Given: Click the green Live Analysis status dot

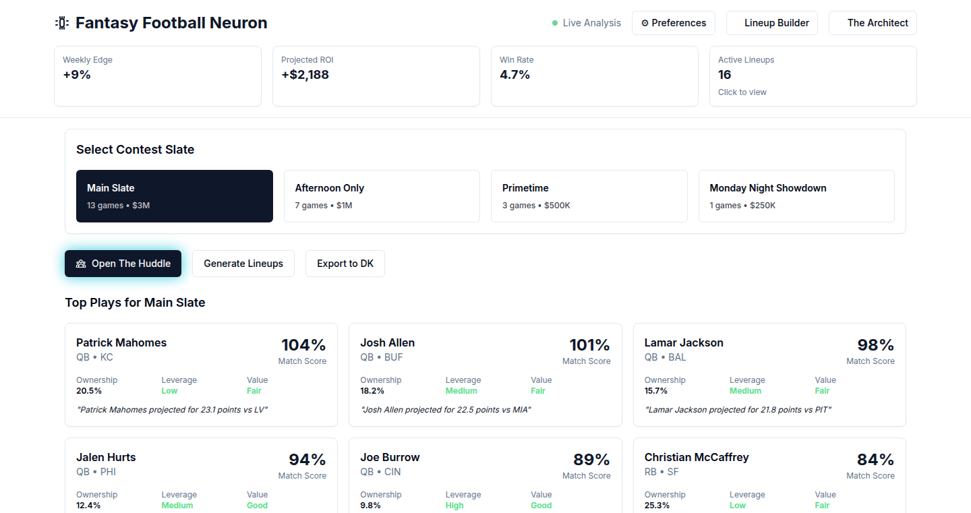Looking at the screenshot, I should [555, 23].
